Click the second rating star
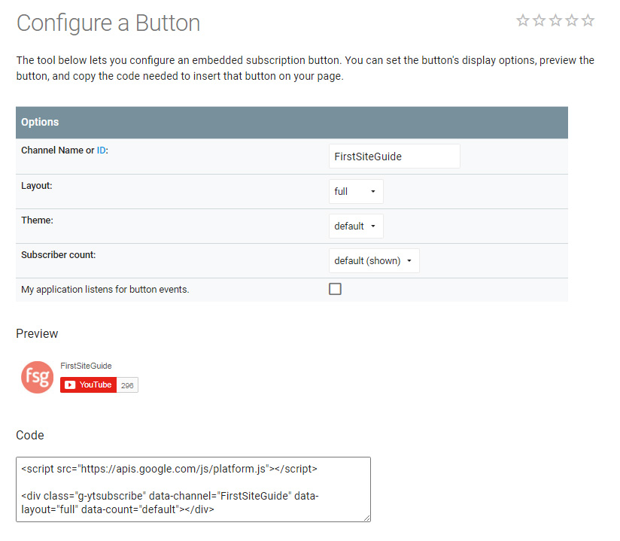This screenshot has width=620, height=541. (x=539, y=20)
